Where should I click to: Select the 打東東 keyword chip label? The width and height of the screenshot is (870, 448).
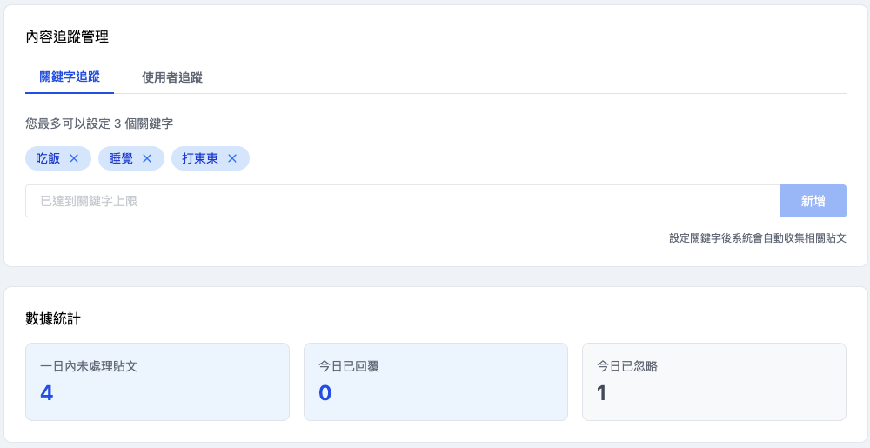(200, 158)
